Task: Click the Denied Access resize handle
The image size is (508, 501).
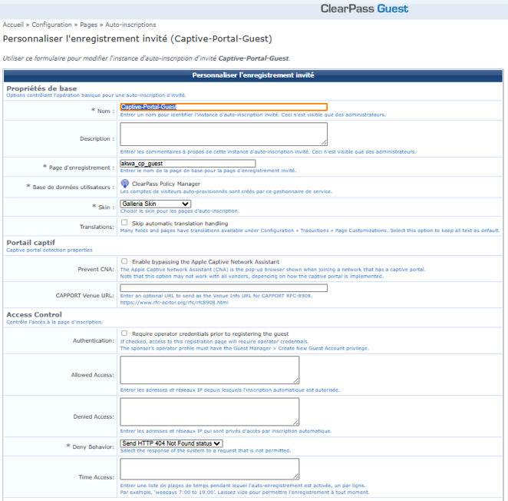Action: [x=296, y=423]
